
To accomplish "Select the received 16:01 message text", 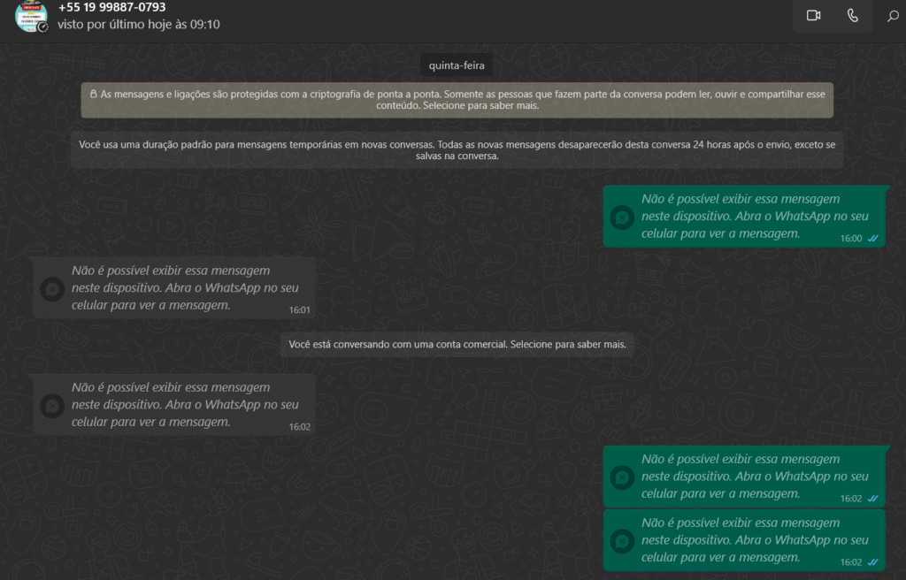I will 172,287.
